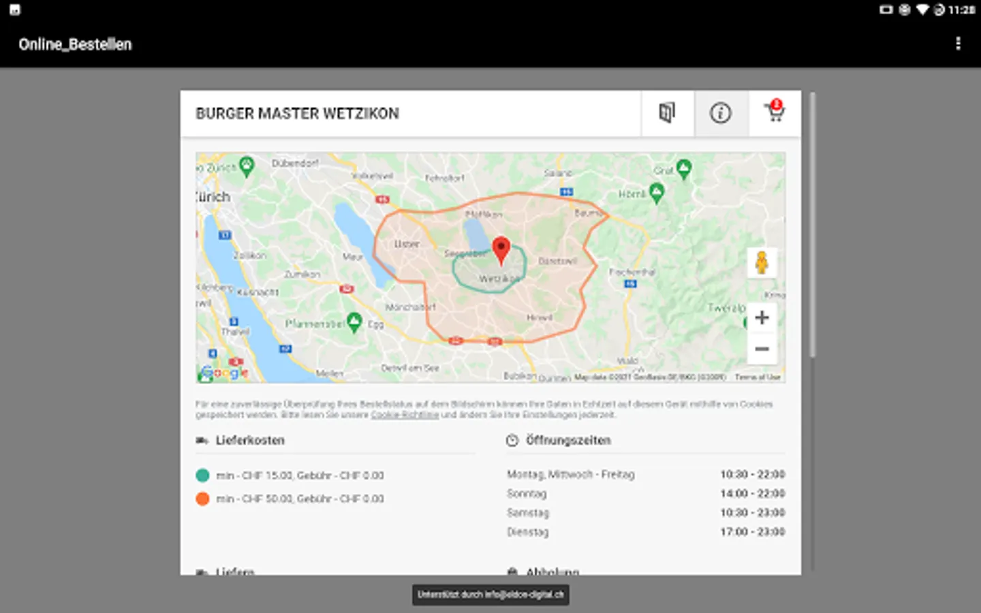Screen dimensions: 981x613
Task: Click the green delivery zone swatch
Action: click(202, 475)
